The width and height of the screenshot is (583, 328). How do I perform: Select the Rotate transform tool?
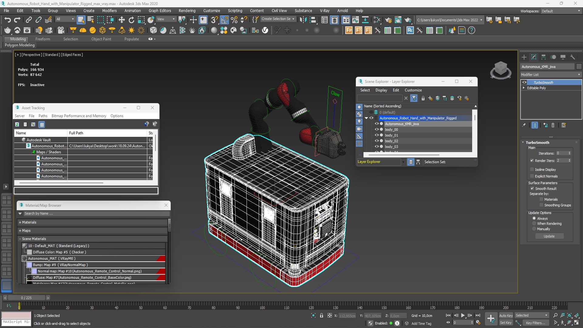click(x=131, y=20)
